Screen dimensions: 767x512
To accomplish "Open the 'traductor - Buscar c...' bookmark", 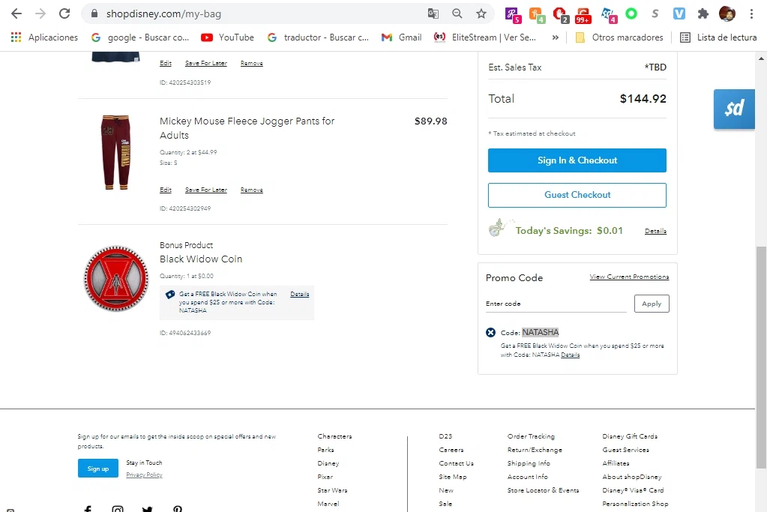I will (x=318, y=37).
